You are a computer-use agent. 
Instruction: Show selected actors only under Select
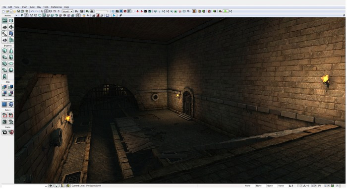tap(4, 115)
